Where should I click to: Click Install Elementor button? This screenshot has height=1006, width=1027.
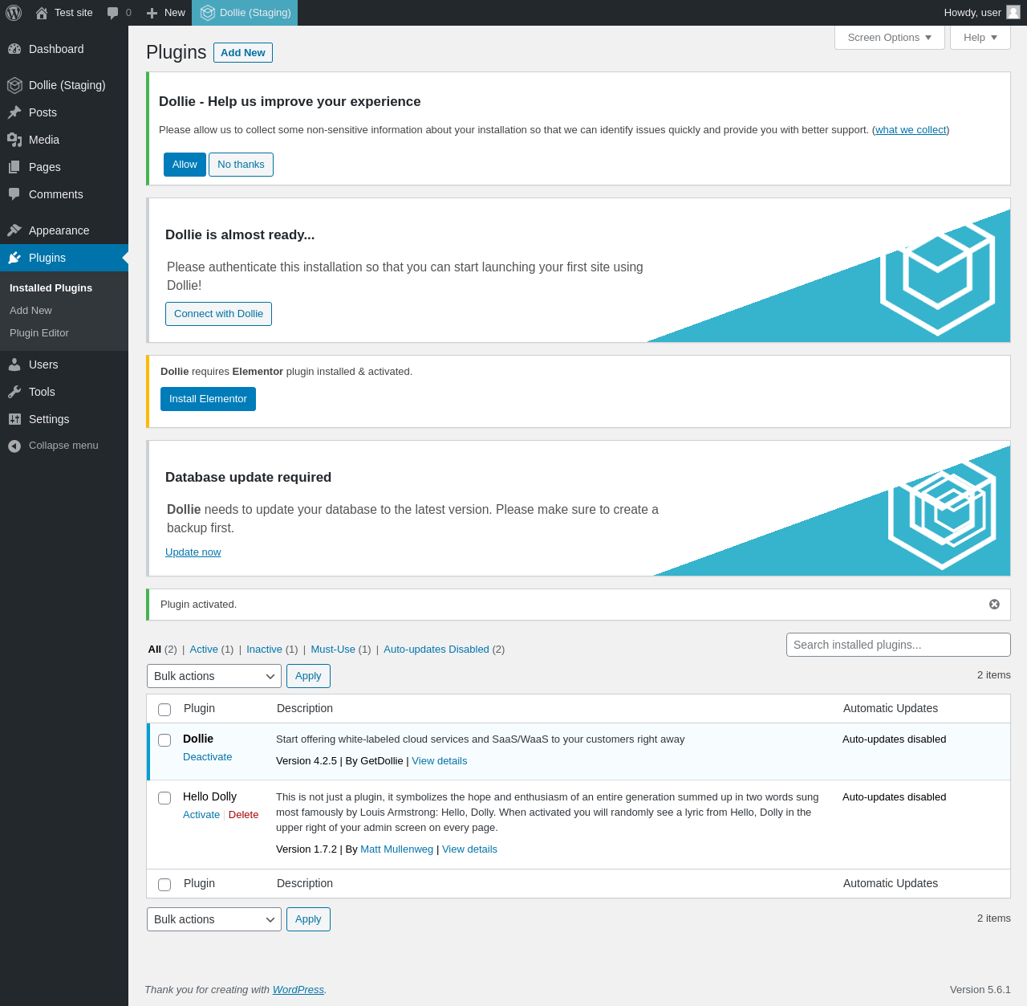point(208,399)
